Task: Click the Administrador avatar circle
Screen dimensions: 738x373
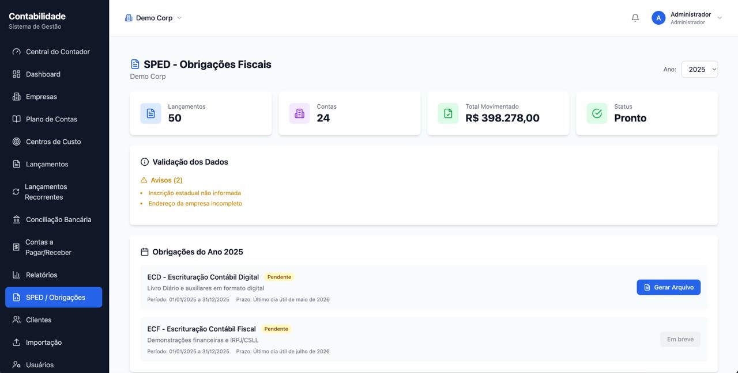Action: (x=658, y=18)
